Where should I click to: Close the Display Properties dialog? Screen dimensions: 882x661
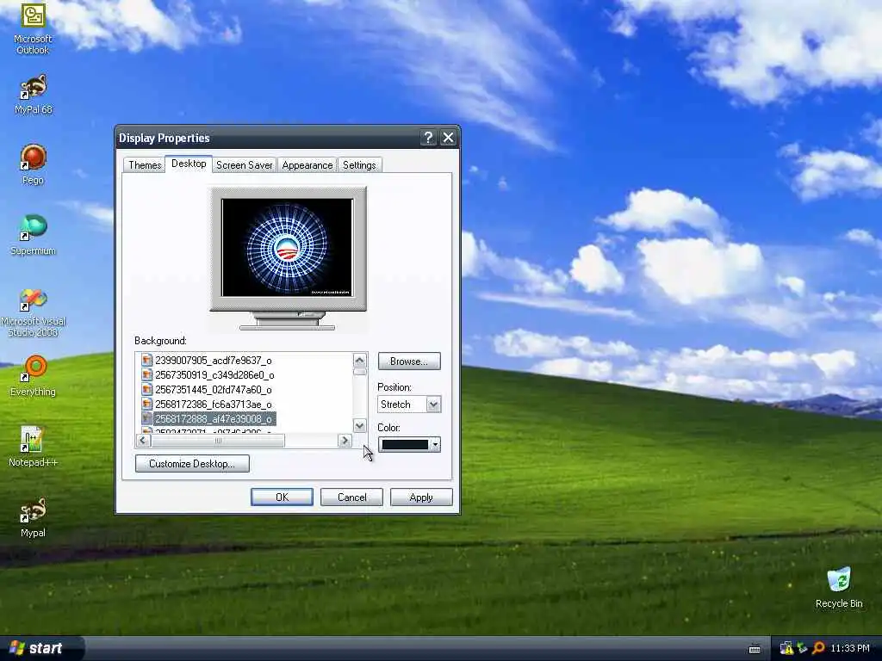pos(448,138)
